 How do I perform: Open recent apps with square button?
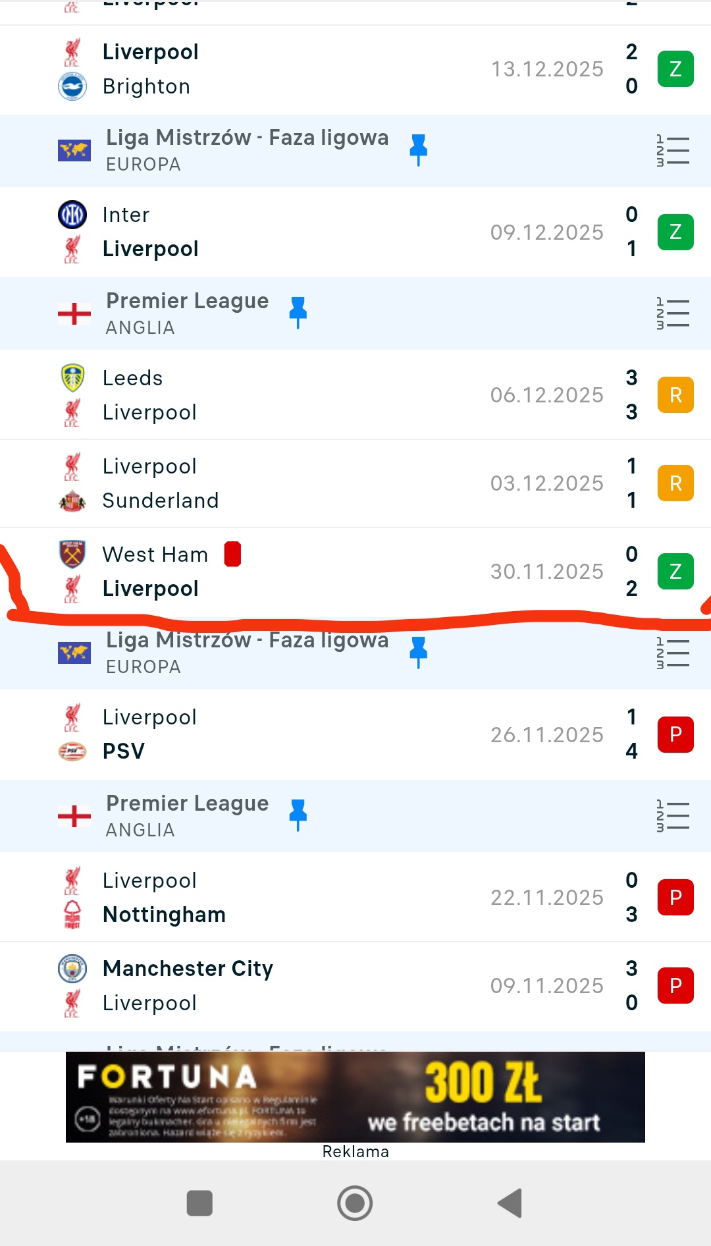(199, 1203)
